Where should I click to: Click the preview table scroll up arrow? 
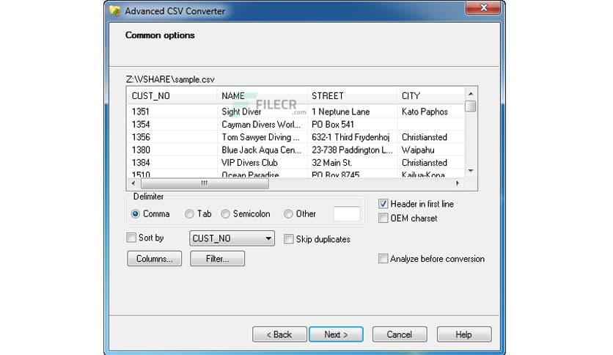point(471,94)
